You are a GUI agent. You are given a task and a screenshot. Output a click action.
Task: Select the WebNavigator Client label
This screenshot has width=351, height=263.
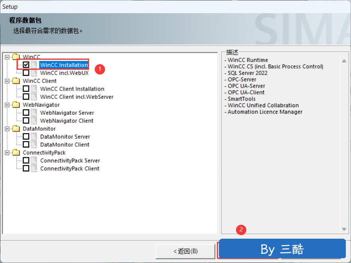point(67,121)
